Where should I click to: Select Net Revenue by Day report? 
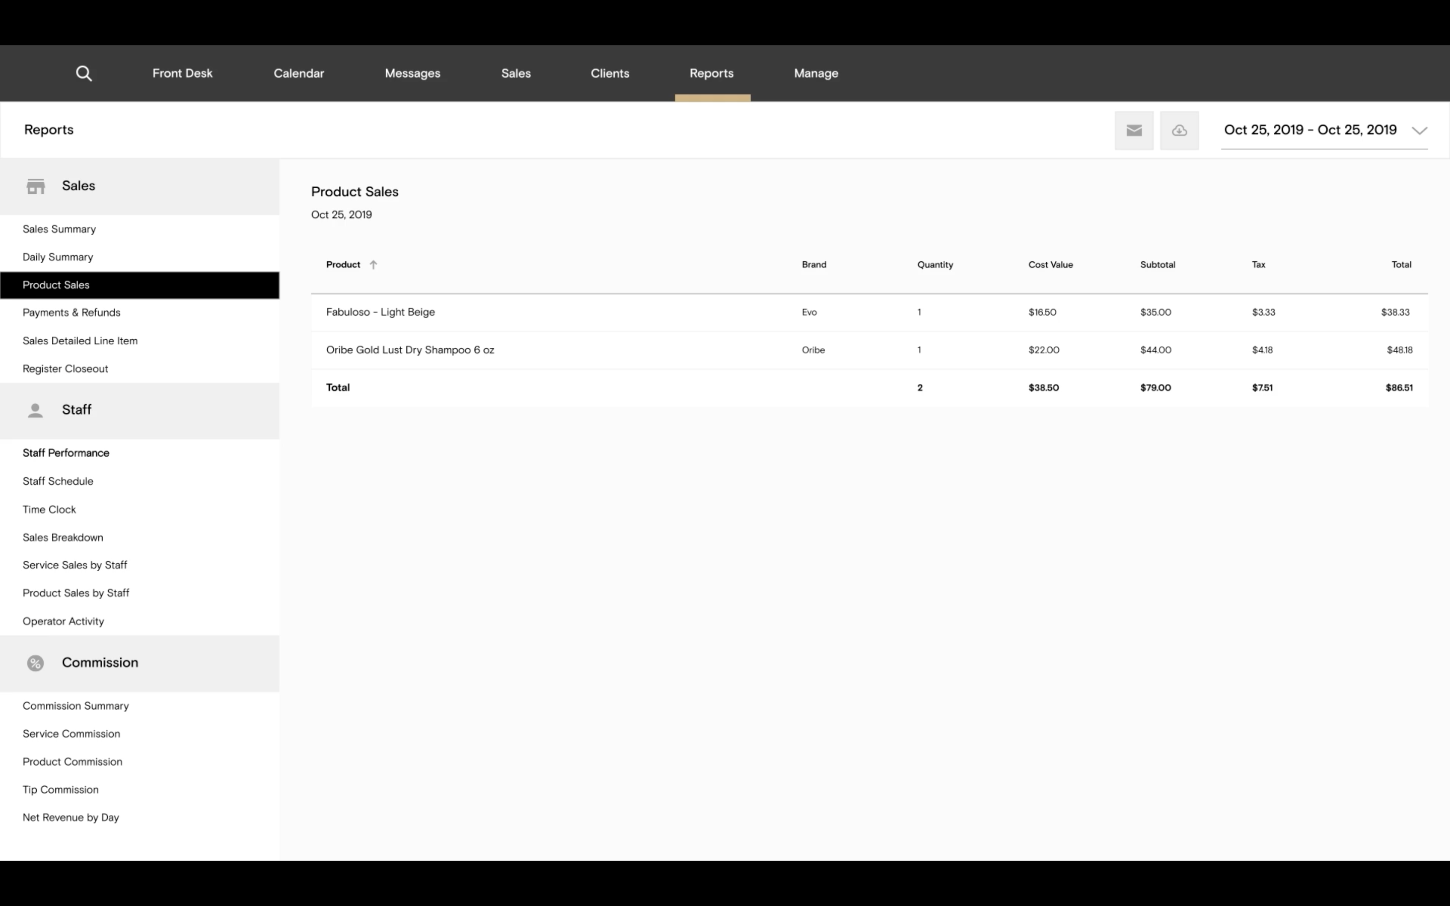click(70, 817)
